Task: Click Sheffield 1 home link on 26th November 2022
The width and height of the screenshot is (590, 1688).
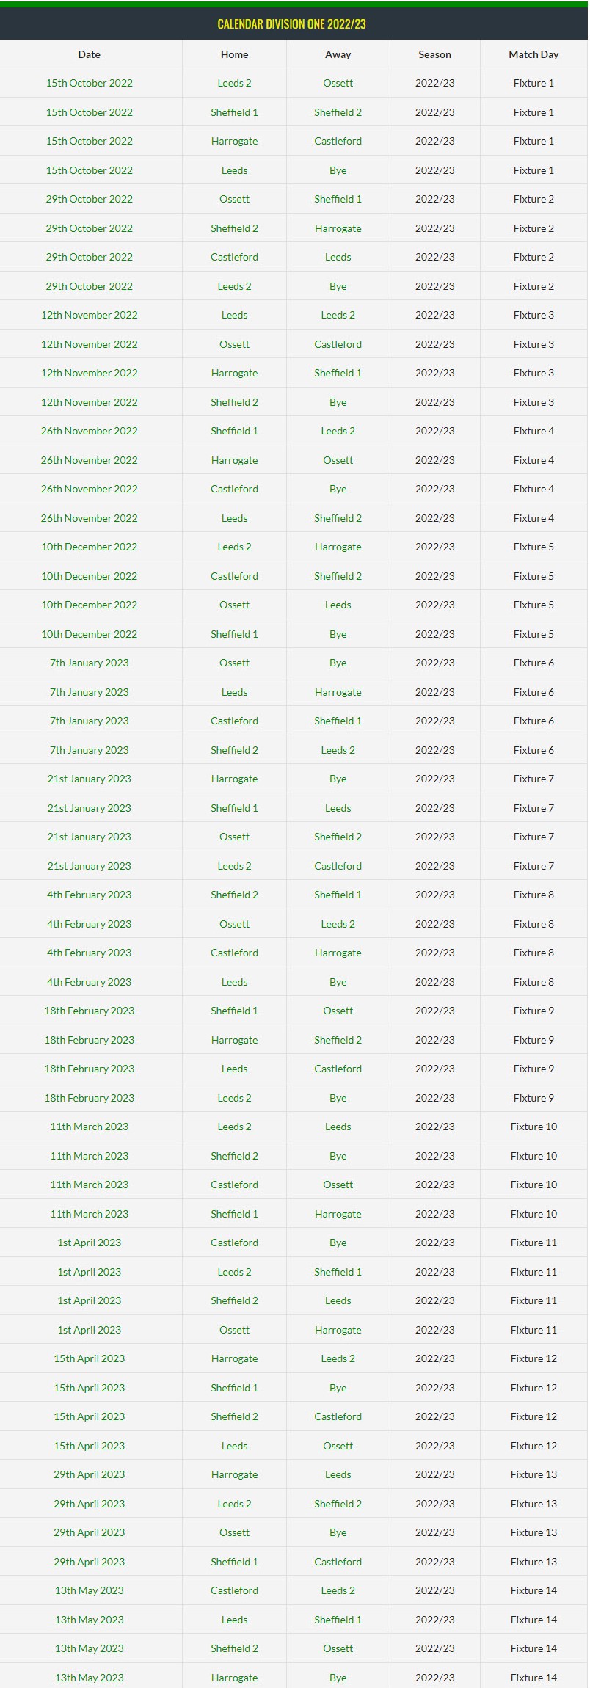Action: point(234,431)
